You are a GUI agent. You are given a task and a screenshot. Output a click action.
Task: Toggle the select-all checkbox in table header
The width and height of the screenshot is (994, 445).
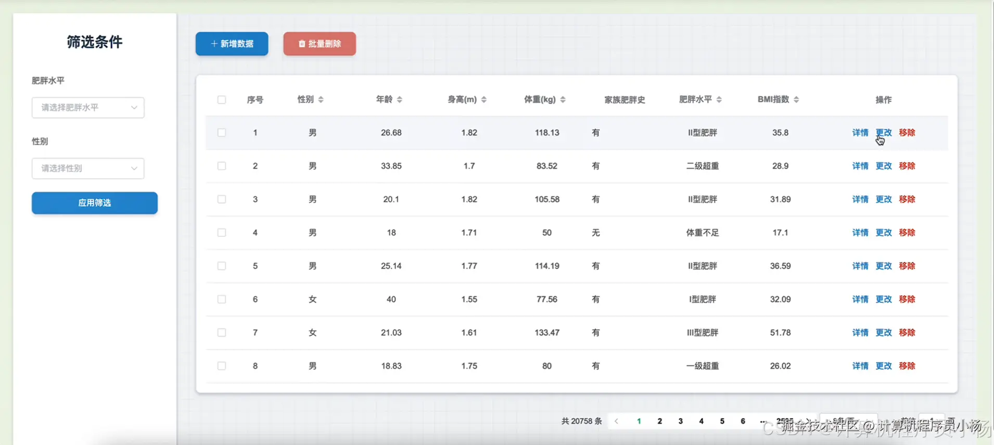222,99
